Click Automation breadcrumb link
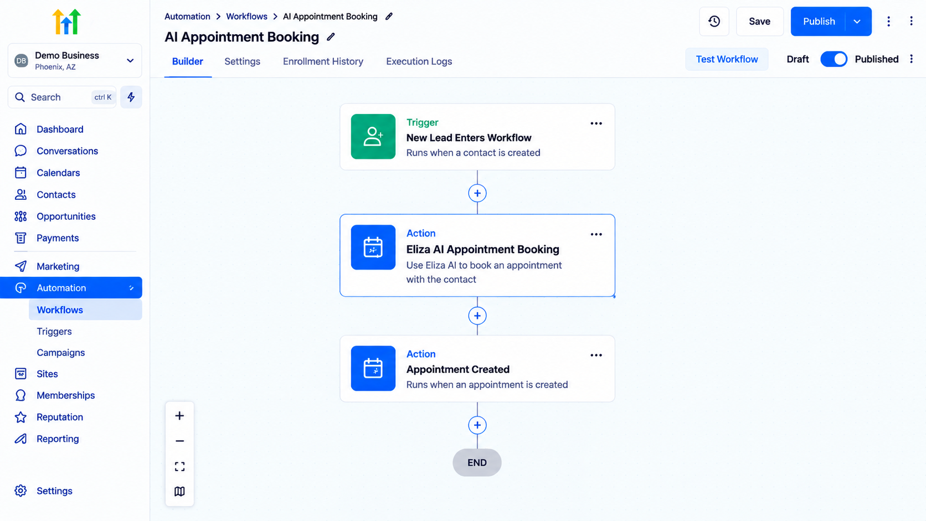This screenshot has height=521, width=926. (x=187, y=17)
